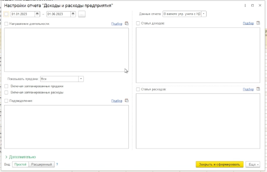The image size is (267, 172).
Task: Paste from clipboard into Статья расходов list
Action: point(258,89)
